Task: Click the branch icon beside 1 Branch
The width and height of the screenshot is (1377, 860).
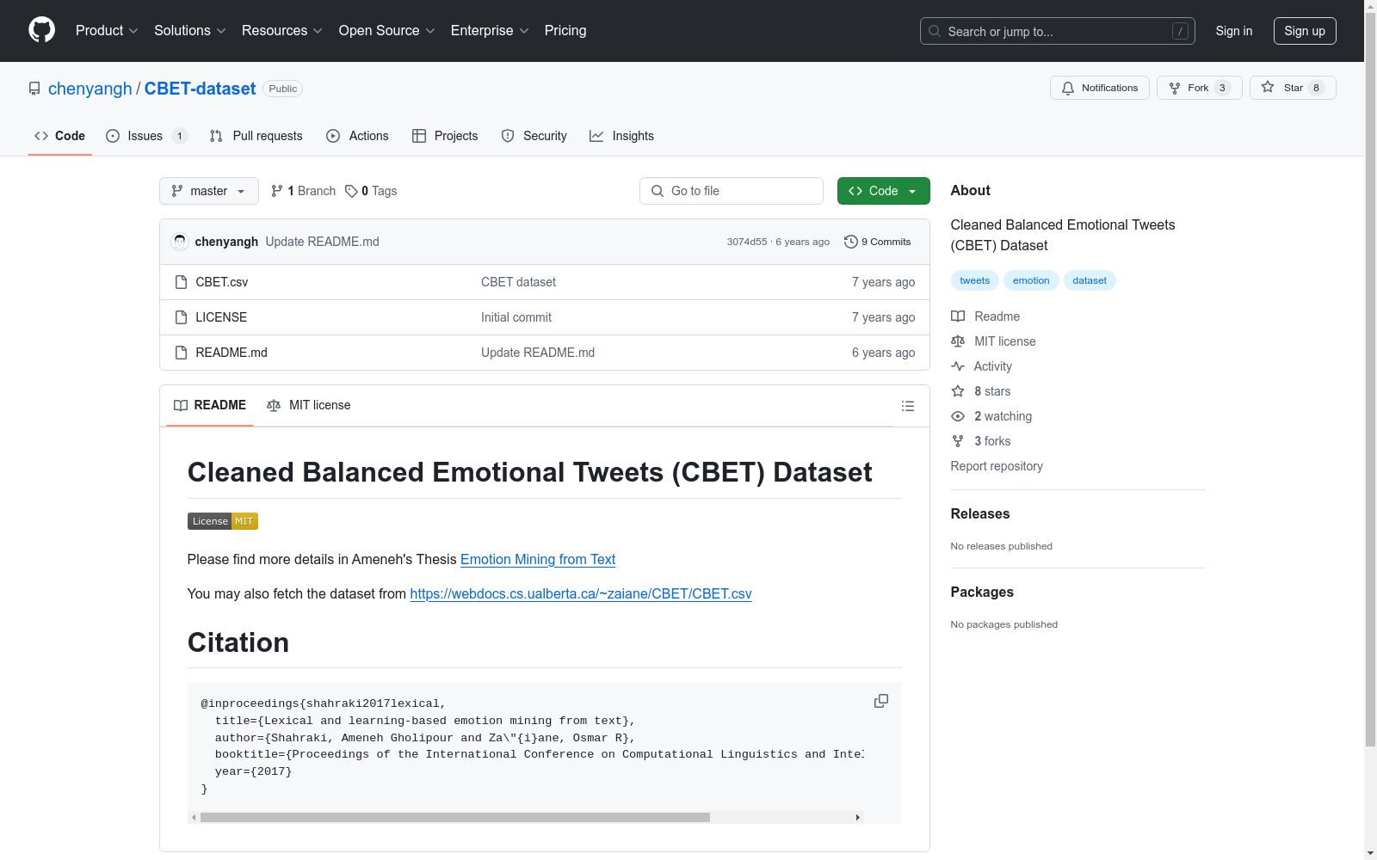Action: (277, 191)
